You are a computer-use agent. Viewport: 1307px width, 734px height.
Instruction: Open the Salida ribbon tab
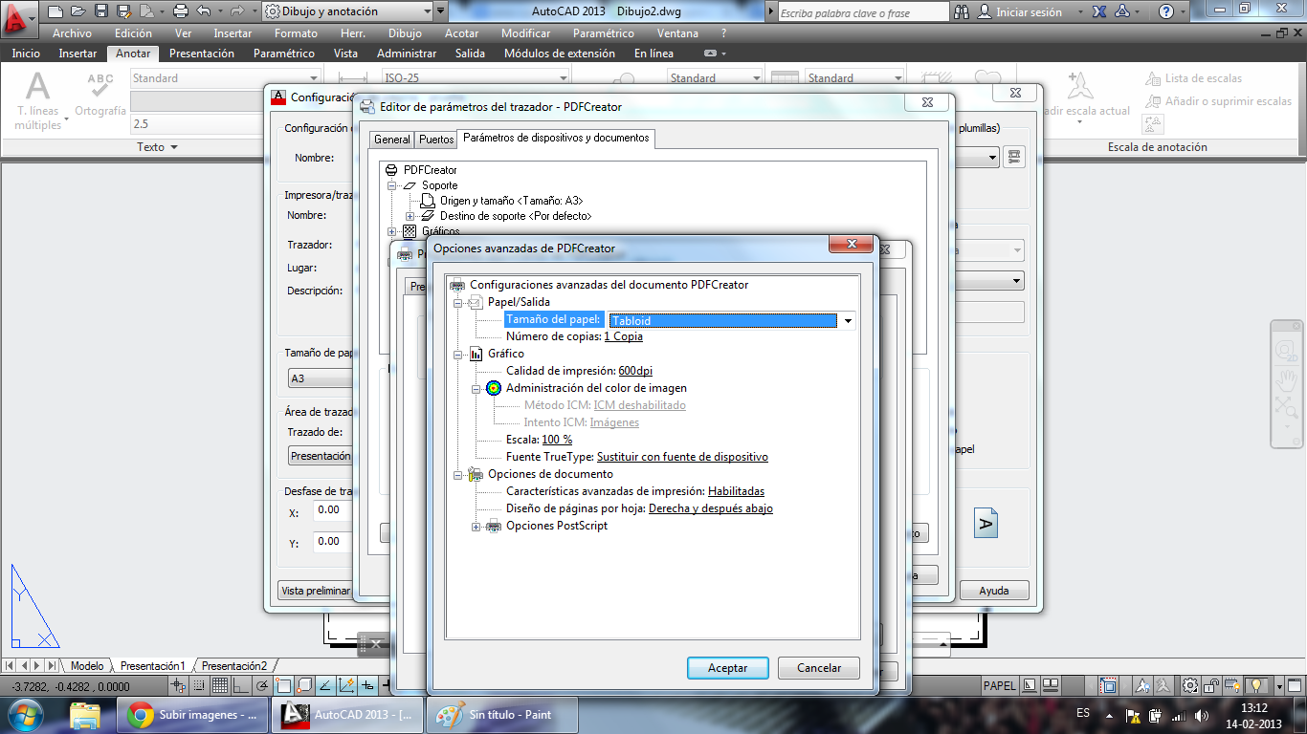[470, 54]
